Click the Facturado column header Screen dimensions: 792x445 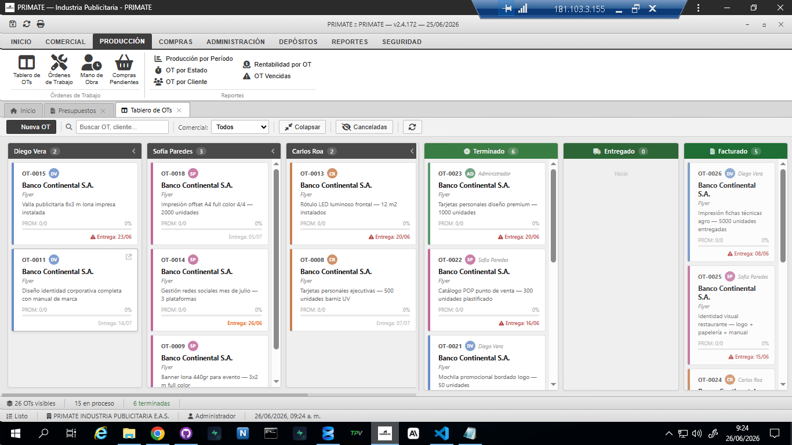coord(736,151)
